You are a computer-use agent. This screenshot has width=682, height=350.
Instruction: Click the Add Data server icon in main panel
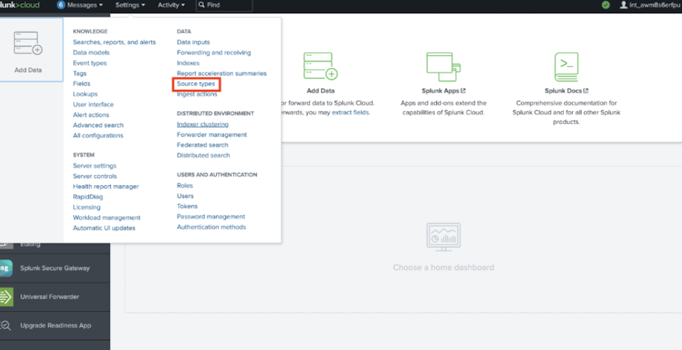point(320,66)
